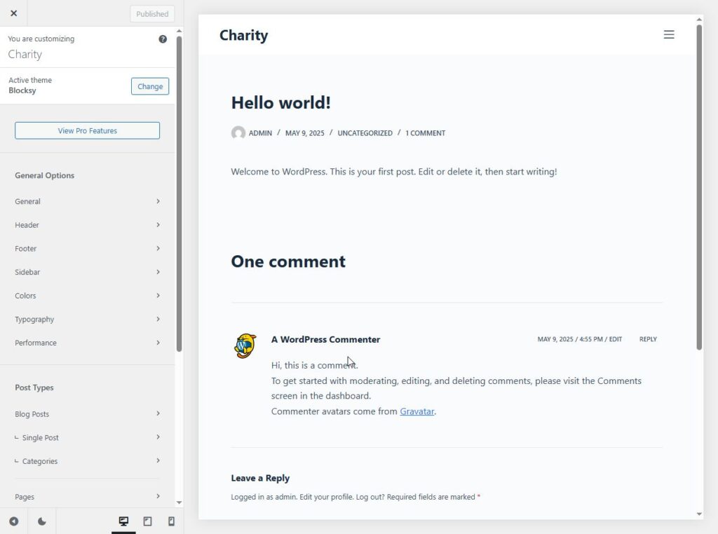The width and height of the screenshot is (718, 534).
Task: Click the help question mark icon
Action: [x=163, y=39]
